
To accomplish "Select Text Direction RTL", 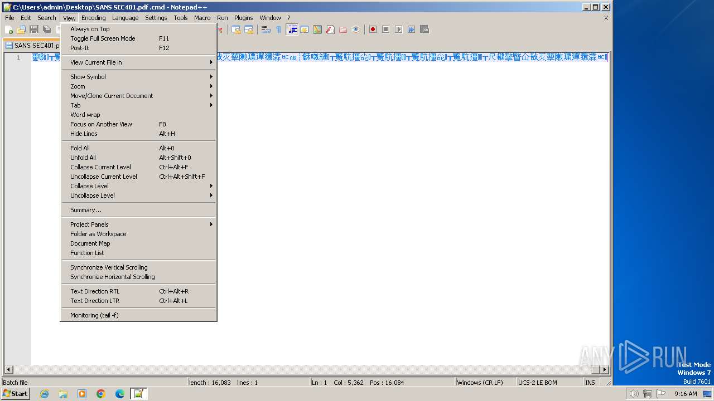I will click(x=138, y=291).
